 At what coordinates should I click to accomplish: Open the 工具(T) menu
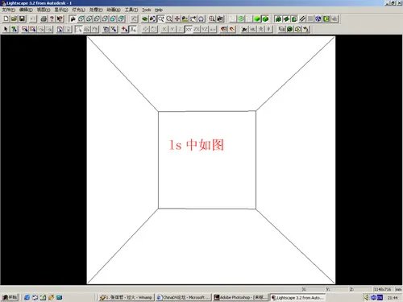coord(131,10)
